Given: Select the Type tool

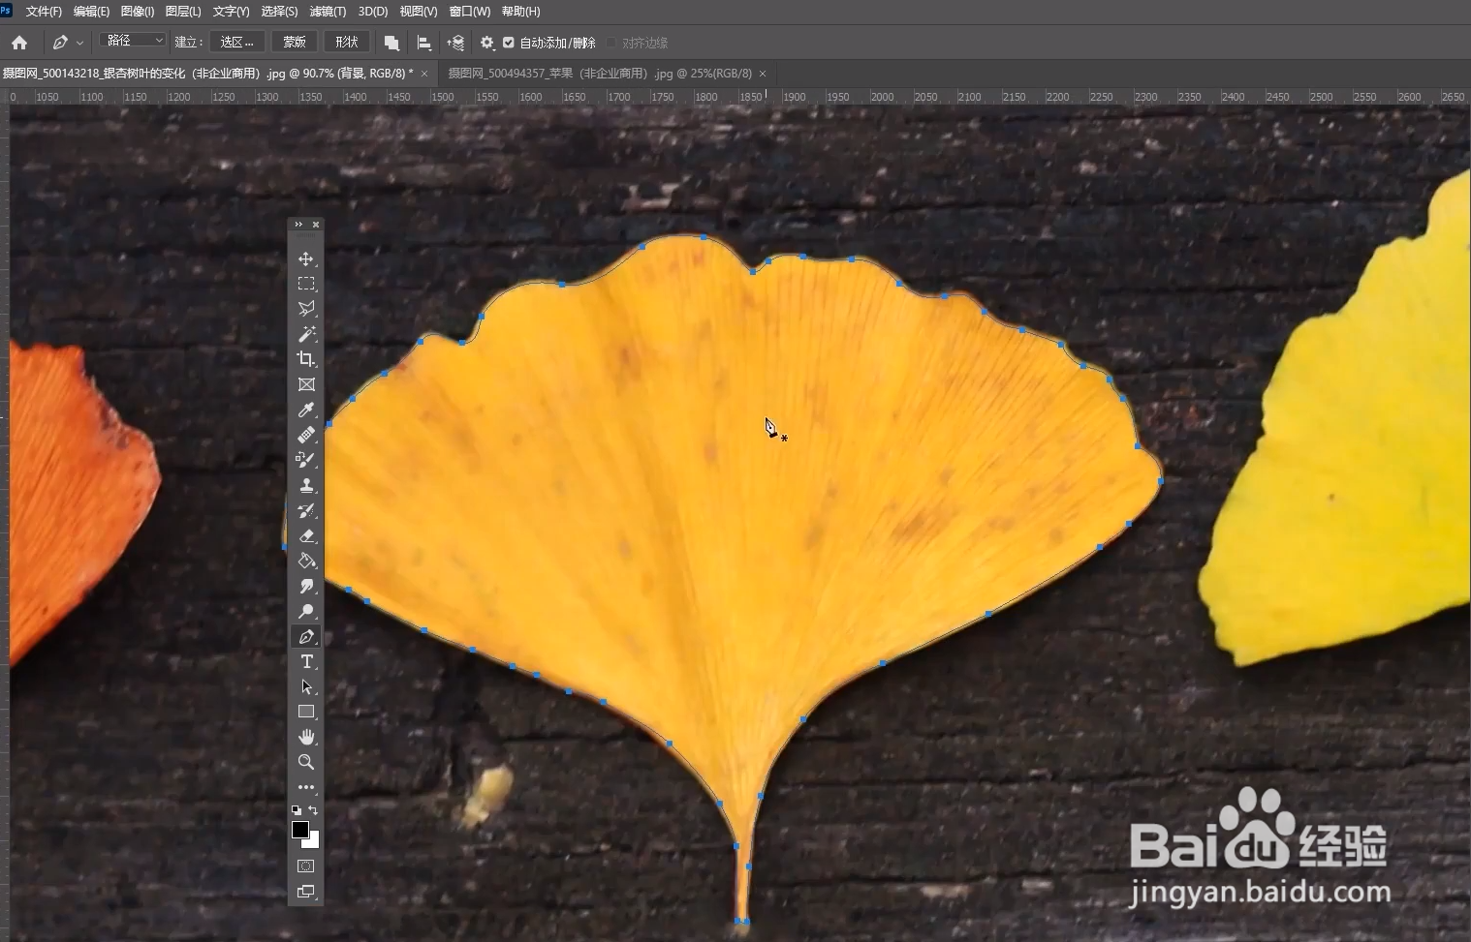Looking at the screenshot, I should [x=306, y=661].
